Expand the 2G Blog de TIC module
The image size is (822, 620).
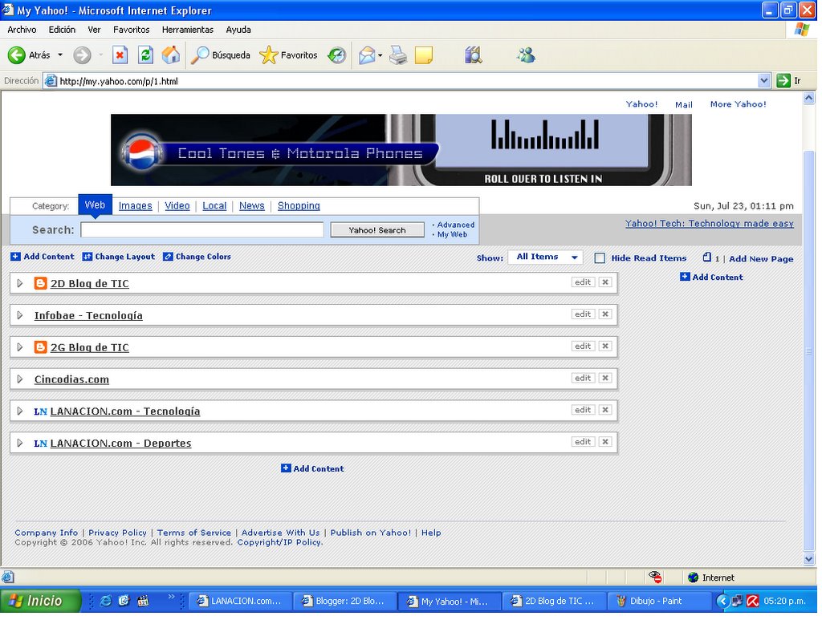[x=20, y=347]
